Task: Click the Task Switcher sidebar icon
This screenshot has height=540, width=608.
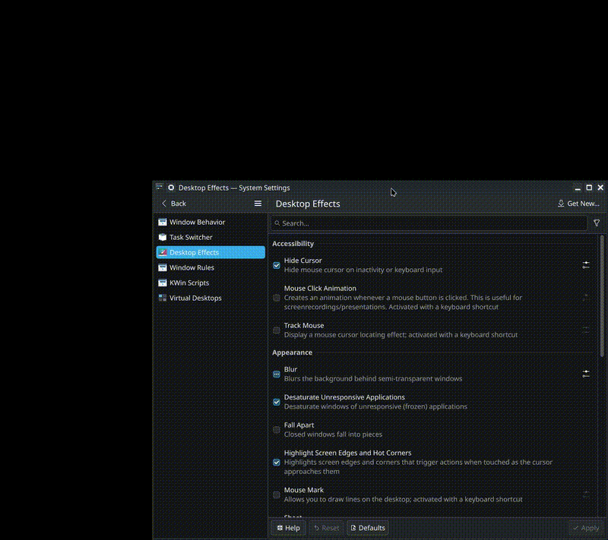Action: click(163, 237)
